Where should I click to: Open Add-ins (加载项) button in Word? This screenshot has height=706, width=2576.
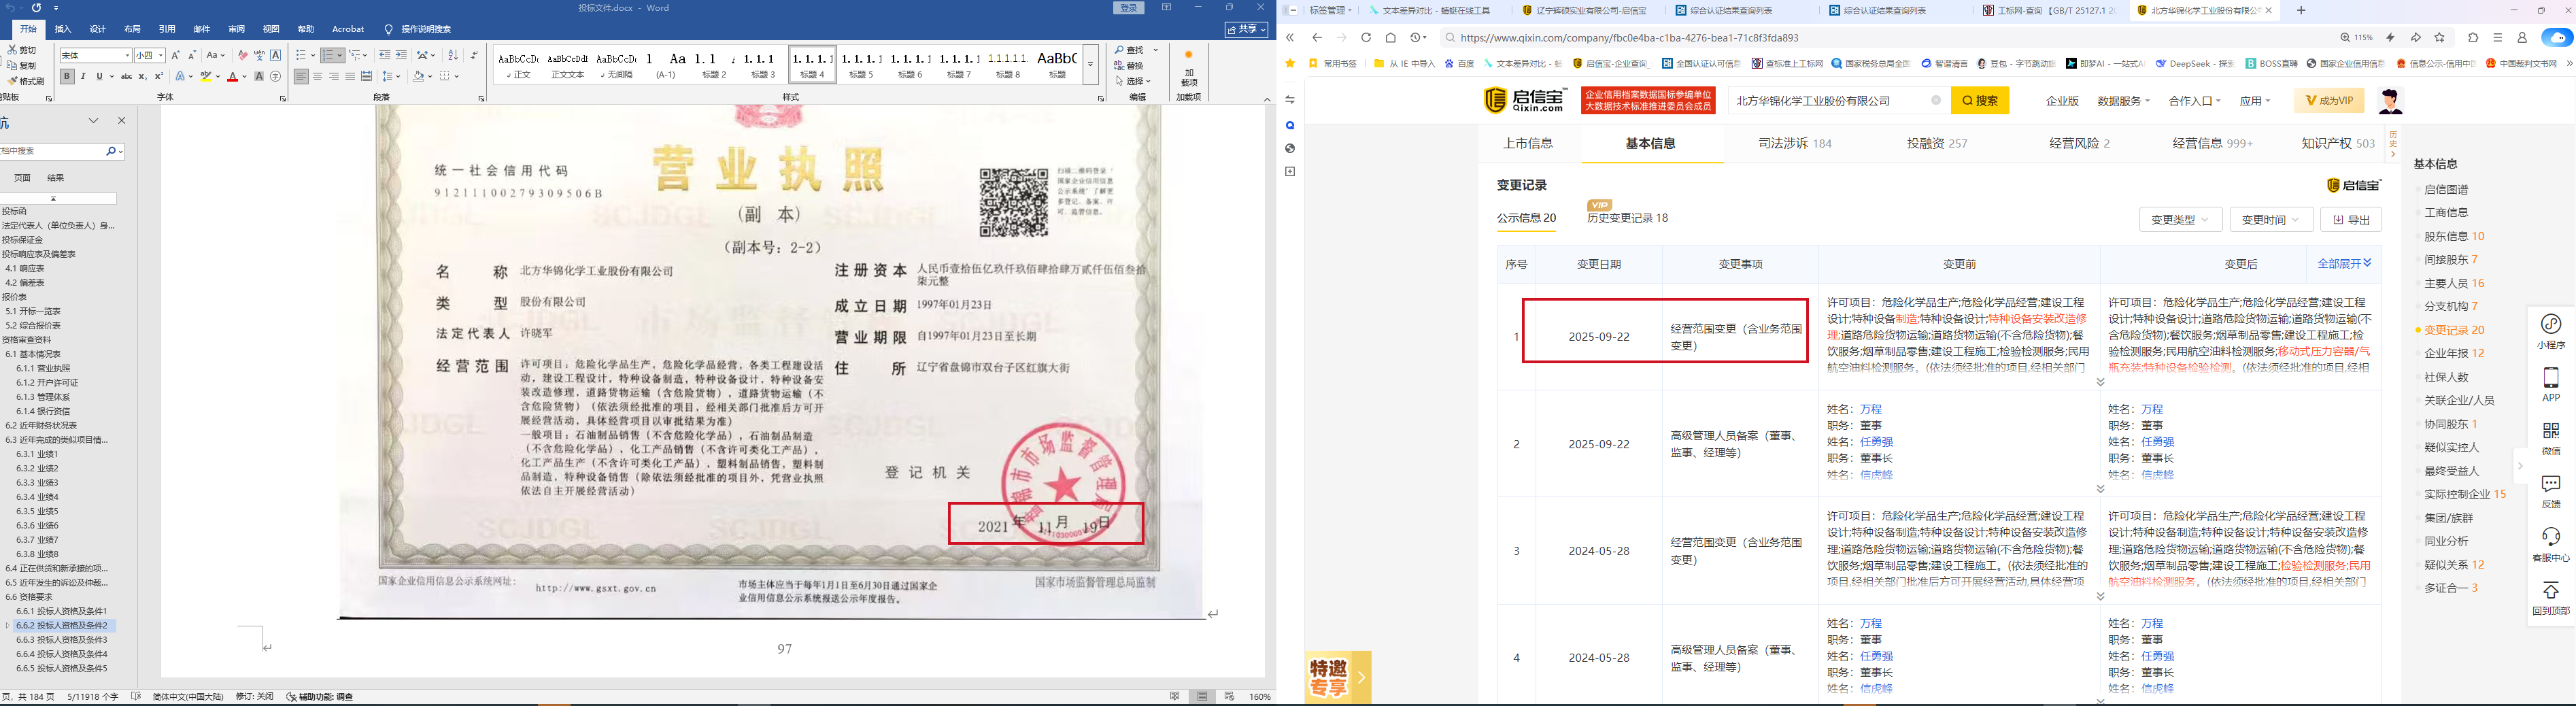tap(1188, 68)
